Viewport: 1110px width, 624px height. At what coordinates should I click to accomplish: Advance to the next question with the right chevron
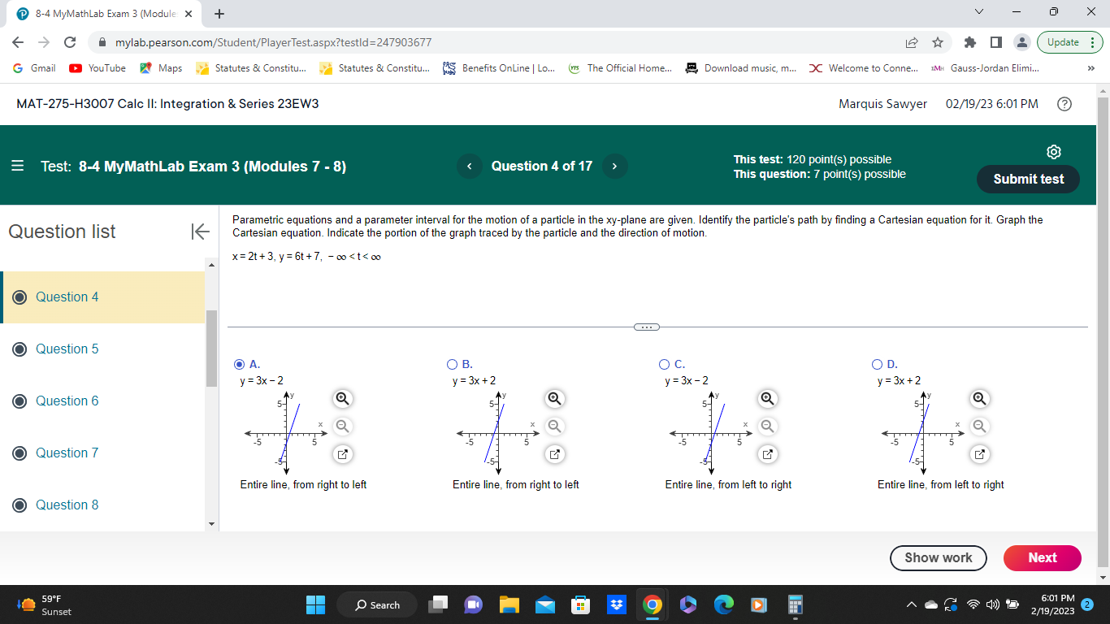tap(615, 166)
